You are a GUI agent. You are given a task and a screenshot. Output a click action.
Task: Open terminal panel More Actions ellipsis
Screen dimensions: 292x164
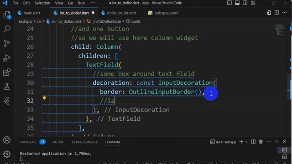coord(269,142)
